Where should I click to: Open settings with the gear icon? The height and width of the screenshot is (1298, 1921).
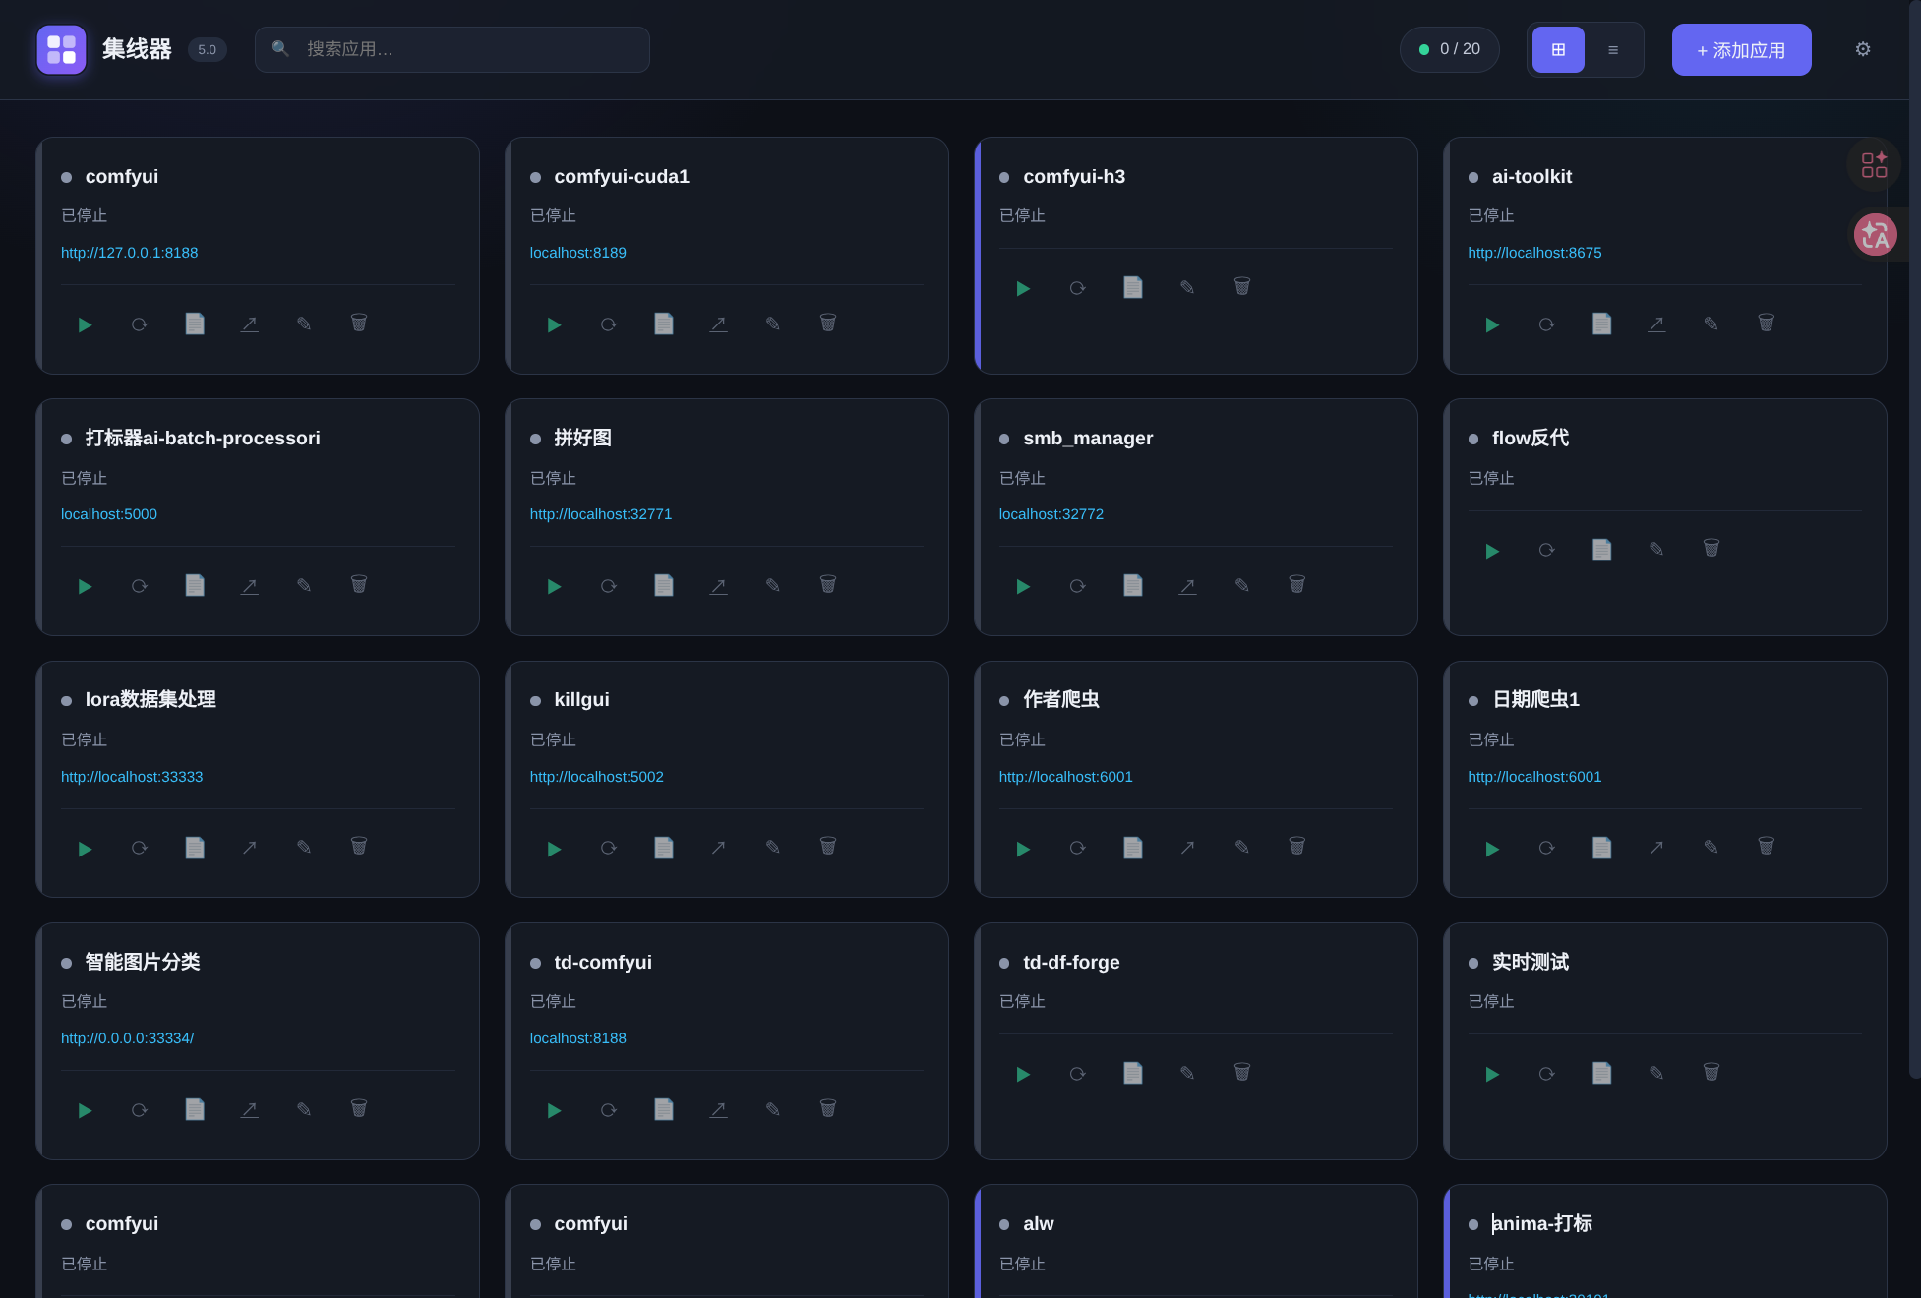(1863, 49)
